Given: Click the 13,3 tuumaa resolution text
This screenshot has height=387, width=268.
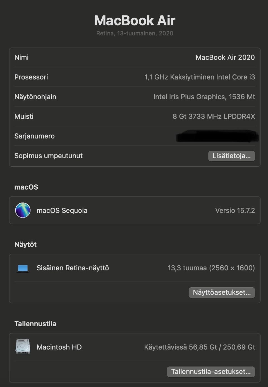Looking at the screenshot, I should click(211, 268).
